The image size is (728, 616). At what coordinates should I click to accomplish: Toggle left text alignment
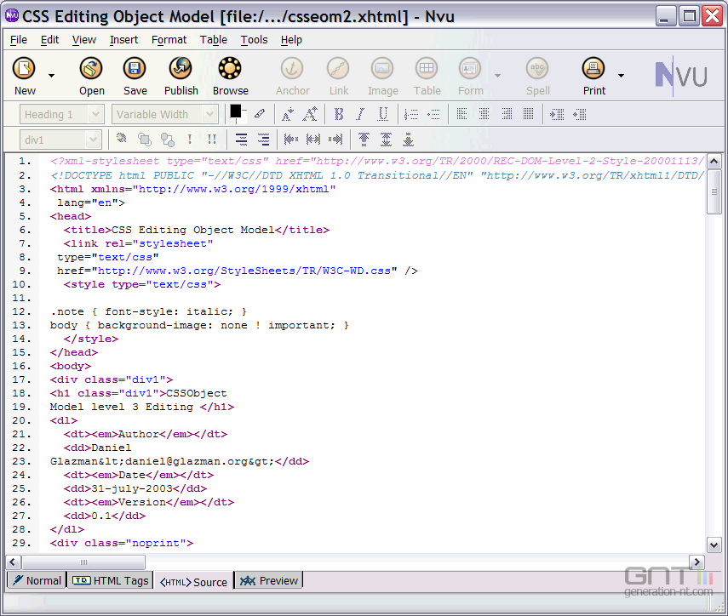[x=461, y=114]
